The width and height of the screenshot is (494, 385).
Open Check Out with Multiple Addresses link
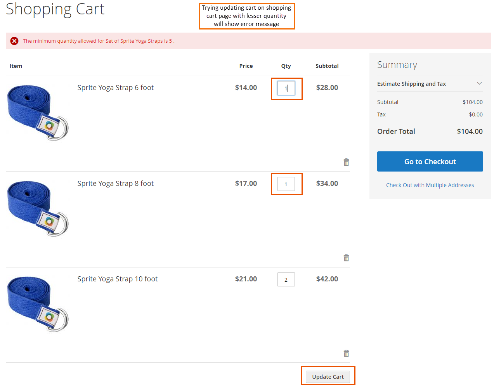(430, 185)
